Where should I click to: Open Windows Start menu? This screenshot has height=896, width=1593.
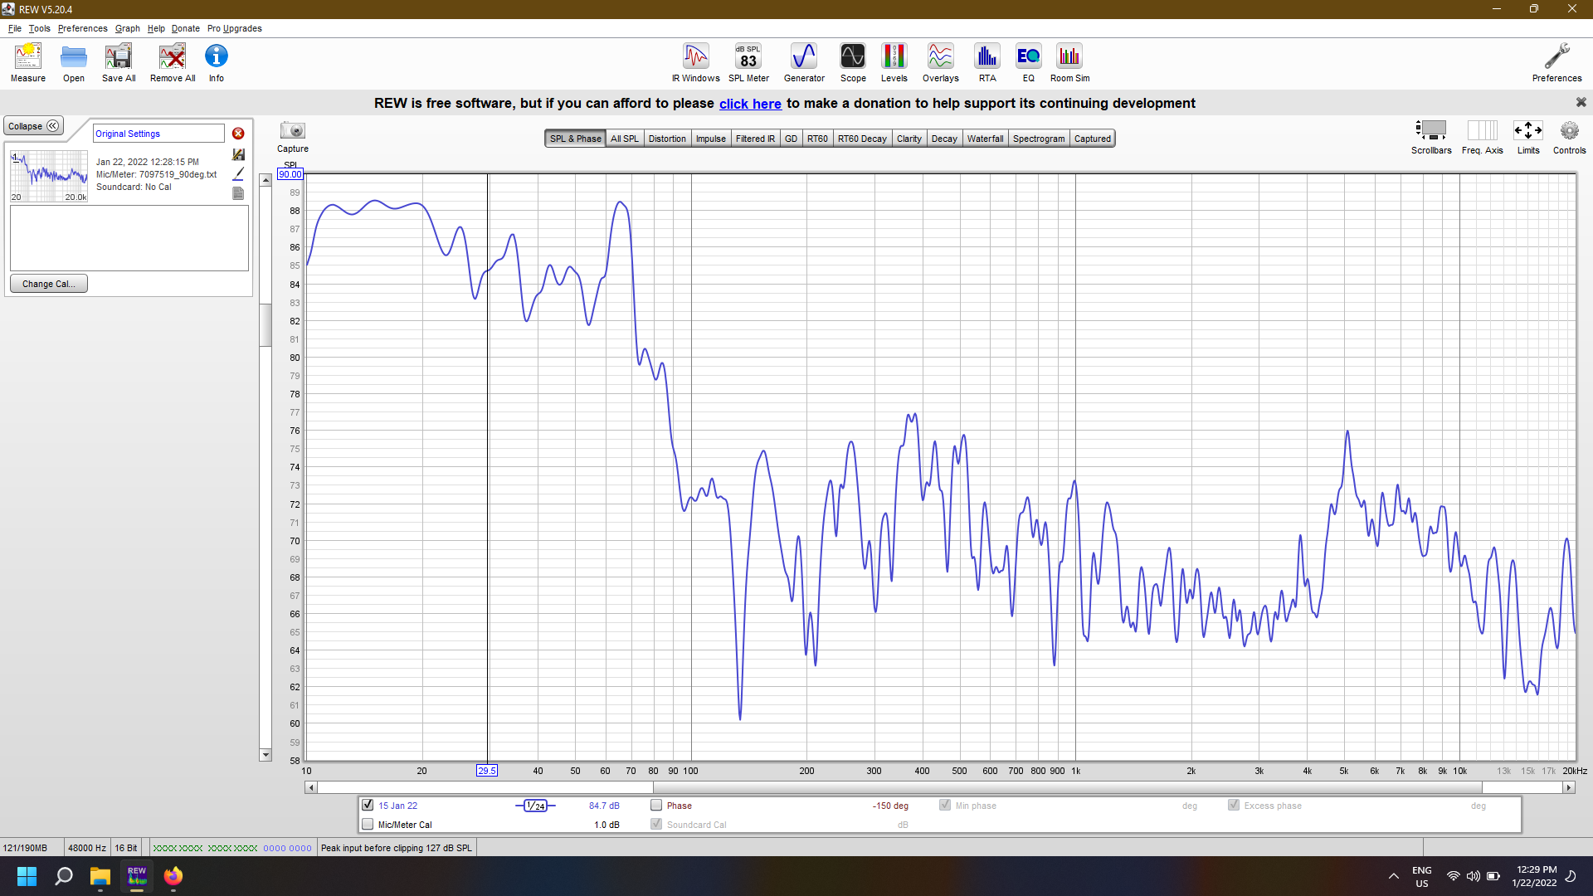point(27,876)
